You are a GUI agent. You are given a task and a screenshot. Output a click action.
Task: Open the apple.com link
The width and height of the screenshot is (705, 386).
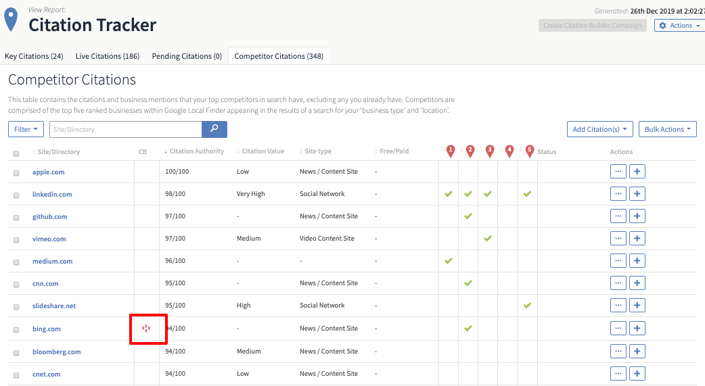48,172
